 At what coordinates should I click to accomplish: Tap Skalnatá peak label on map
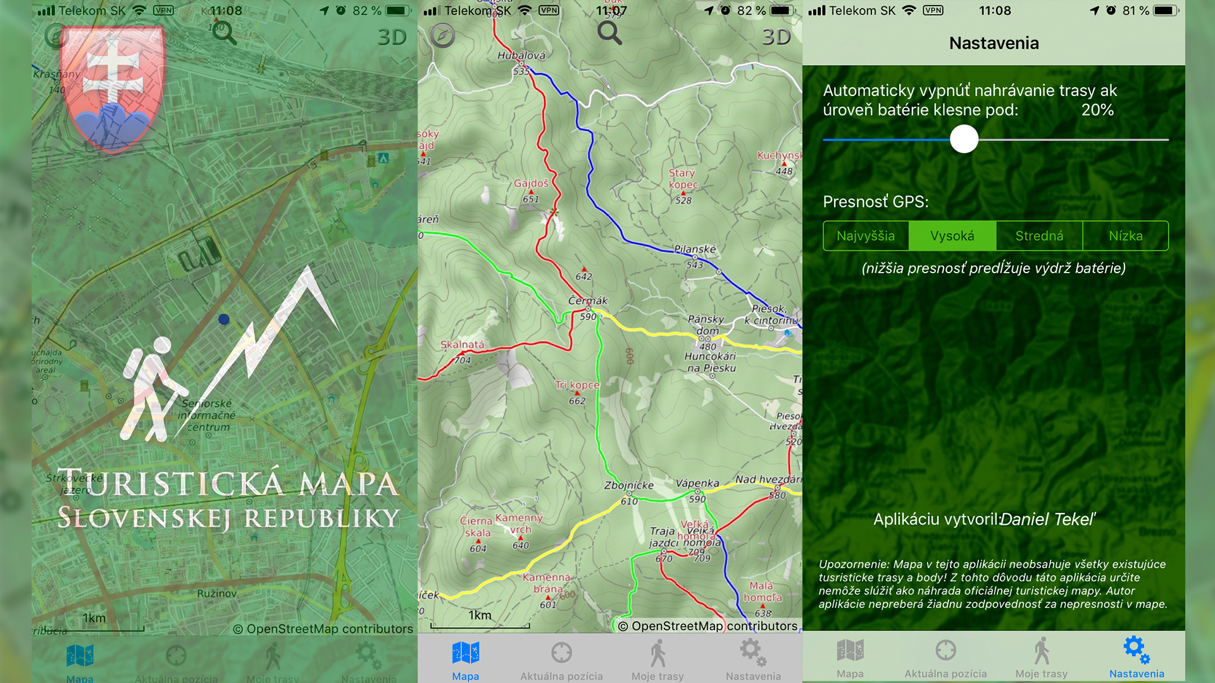[462, 345]
